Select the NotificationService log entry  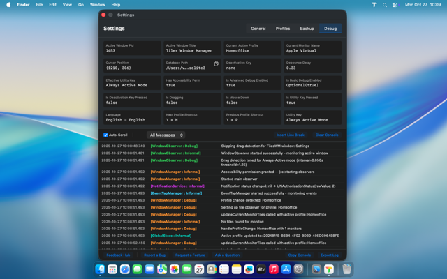pyautogui.click(x=223, y=186)
